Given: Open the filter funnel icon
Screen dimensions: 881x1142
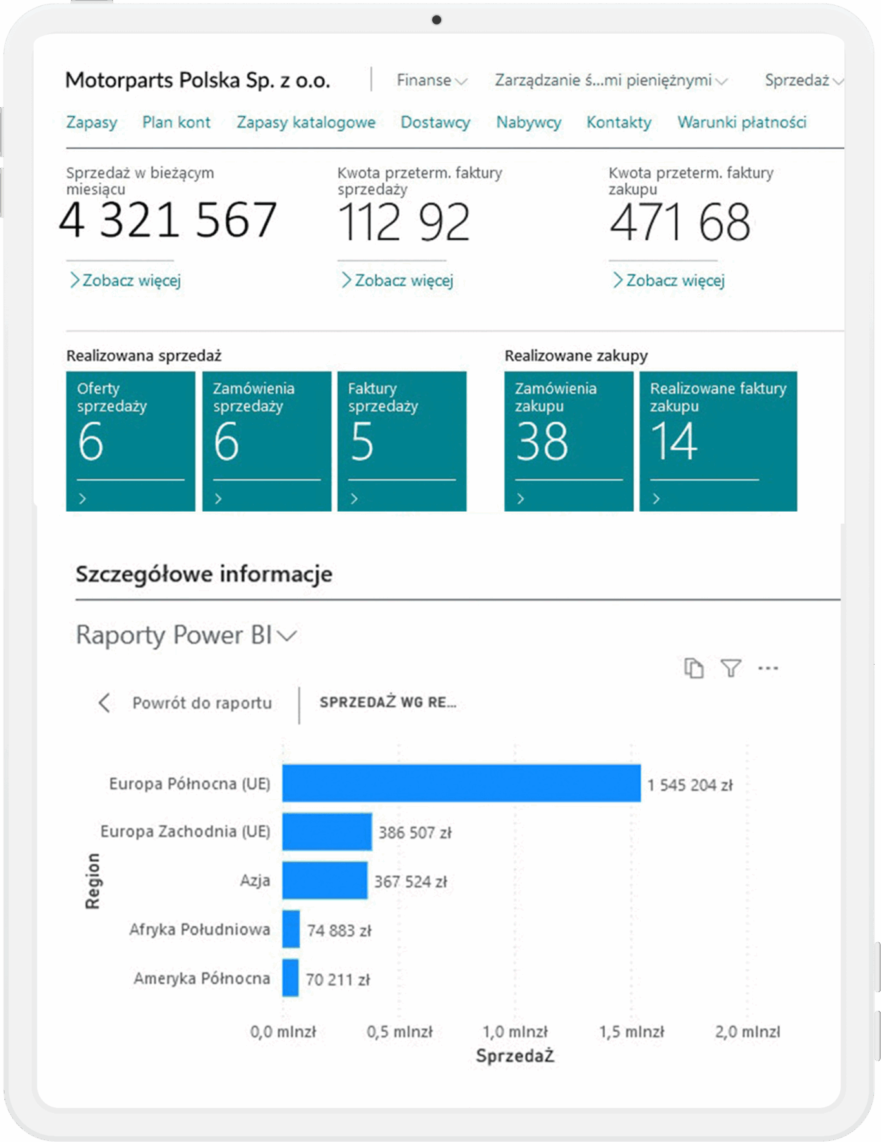Looking at the screenshot, I should coord(731,668).
